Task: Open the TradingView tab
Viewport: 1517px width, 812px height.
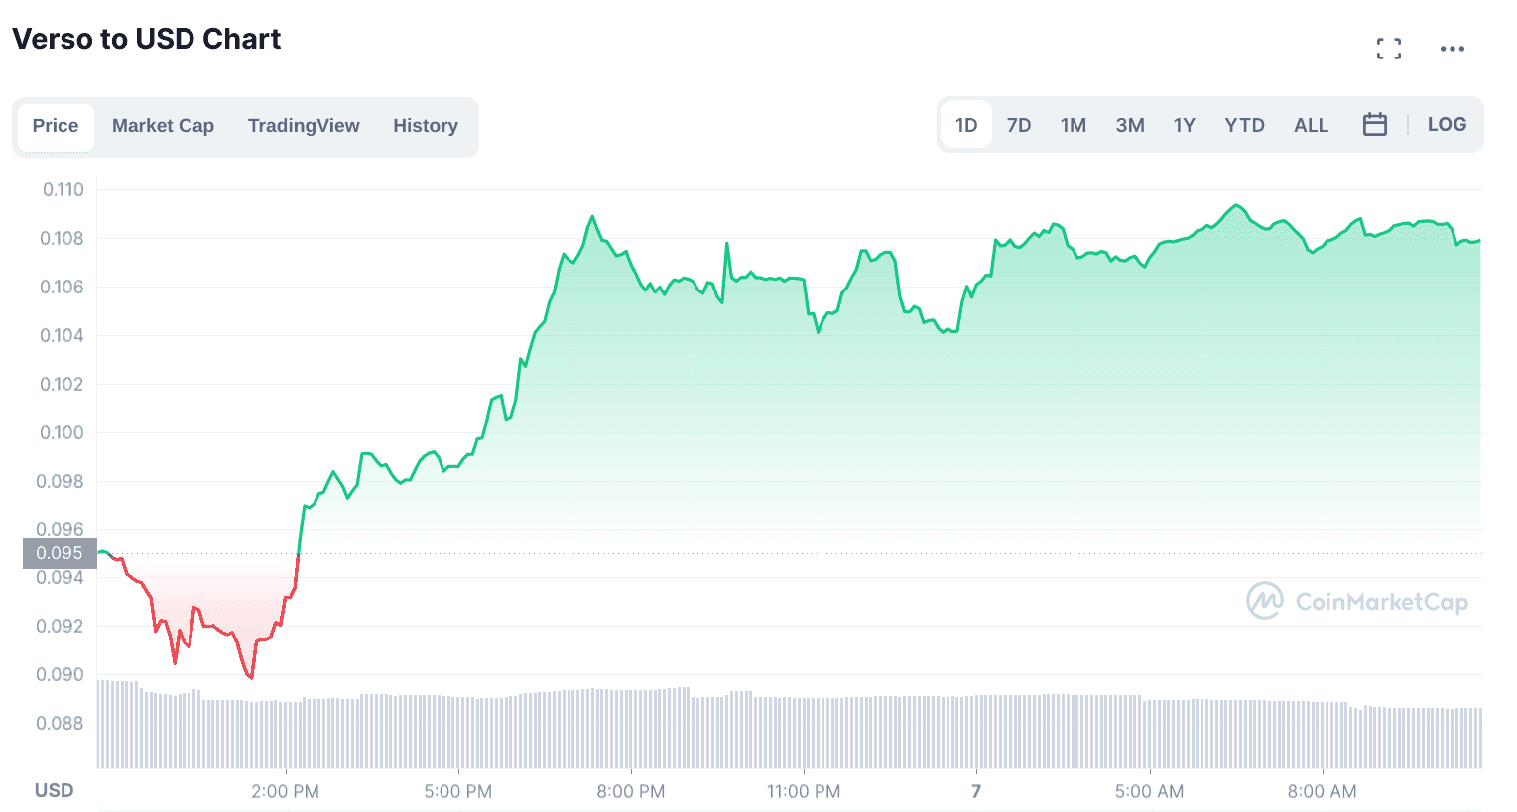Action: 304,126
